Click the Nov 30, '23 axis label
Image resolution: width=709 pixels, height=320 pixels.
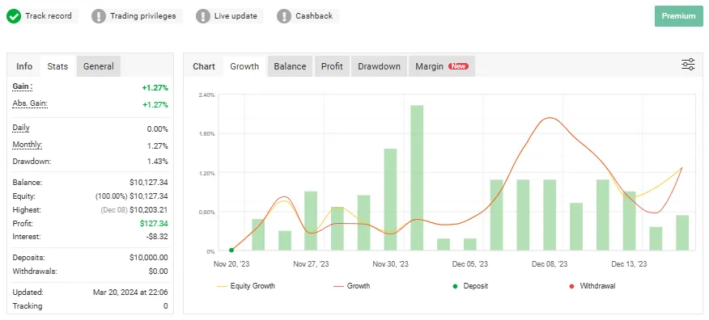(x=391, y=264)
